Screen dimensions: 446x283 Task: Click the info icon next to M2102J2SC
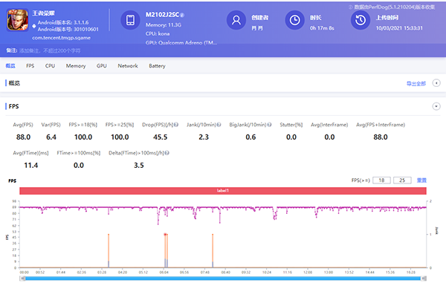click(x=182, y=15)
